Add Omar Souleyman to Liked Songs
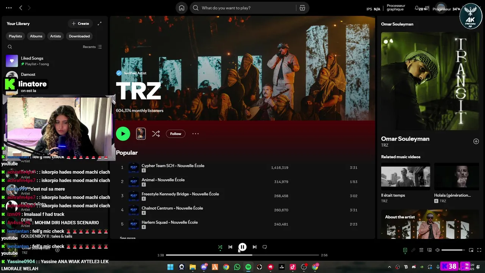Image resolution: width=485 pixels, height=273 pixels. (476, 141)
